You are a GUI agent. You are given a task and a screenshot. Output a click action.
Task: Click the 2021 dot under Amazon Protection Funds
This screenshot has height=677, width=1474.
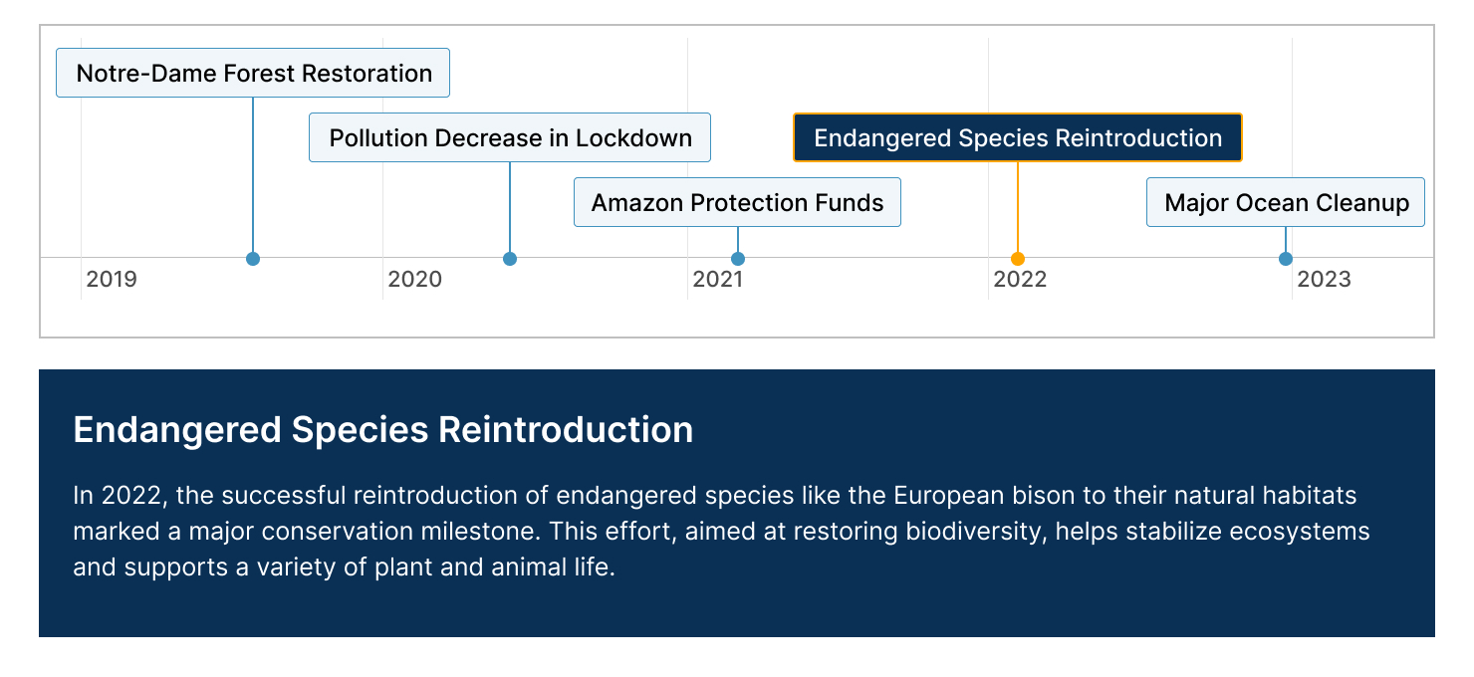click(738, 259)
